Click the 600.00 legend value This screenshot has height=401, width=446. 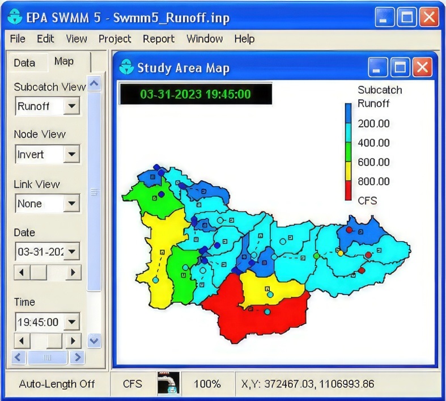tap(374, 162)
